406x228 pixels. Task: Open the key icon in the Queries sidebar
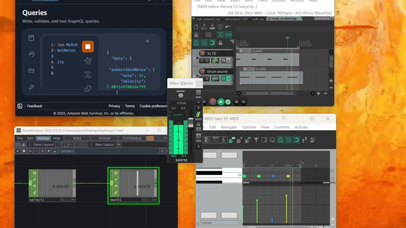31,87
